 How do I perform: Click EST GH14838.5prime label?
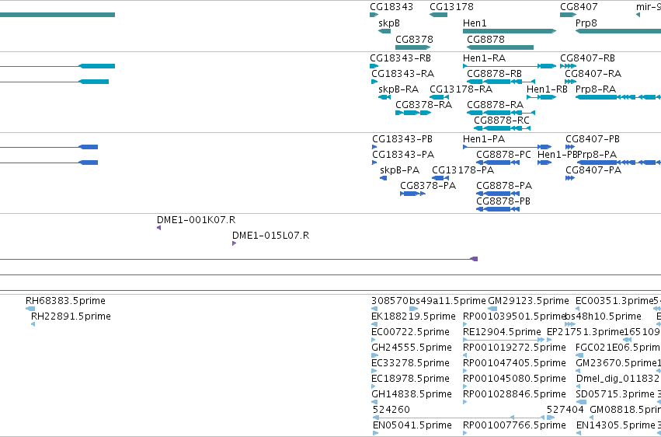click(412, 394)
